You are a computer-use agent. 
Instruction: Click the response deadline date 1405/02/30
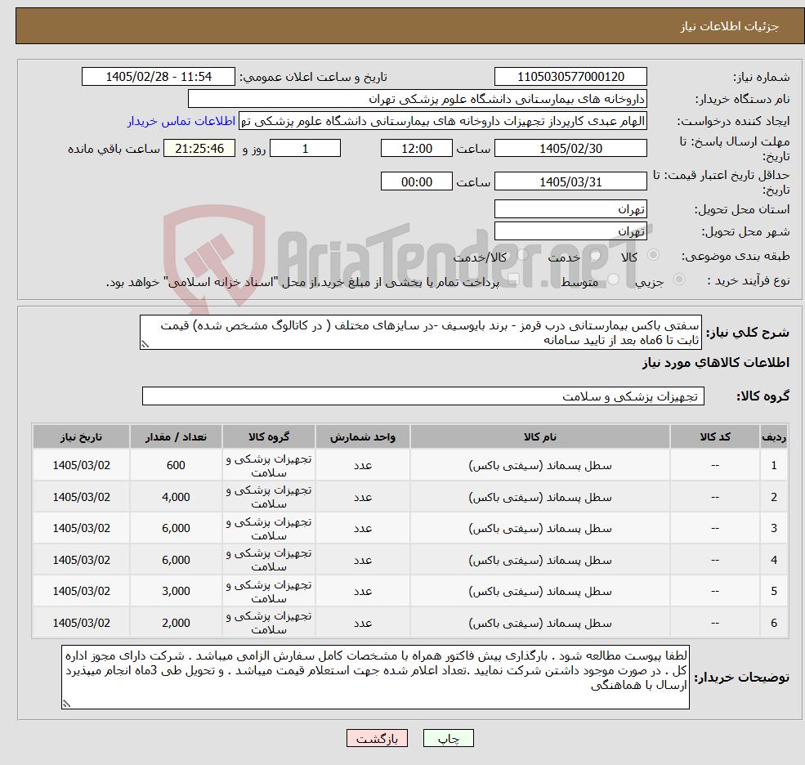pyautogui.click(x=570, y=149)
